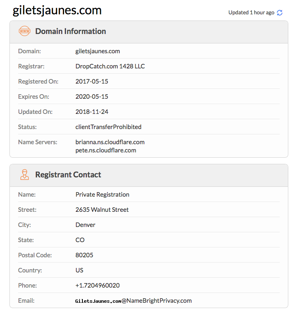Select the Registrant Contact section header
The image size is (292, 313).
pos(68,175)
